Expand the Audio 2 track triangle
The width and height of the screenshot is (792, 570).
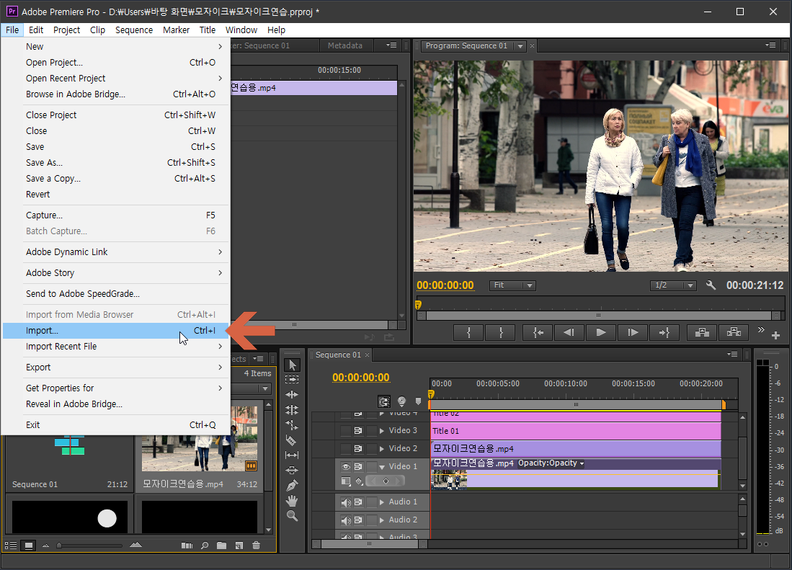coord(382,520)
